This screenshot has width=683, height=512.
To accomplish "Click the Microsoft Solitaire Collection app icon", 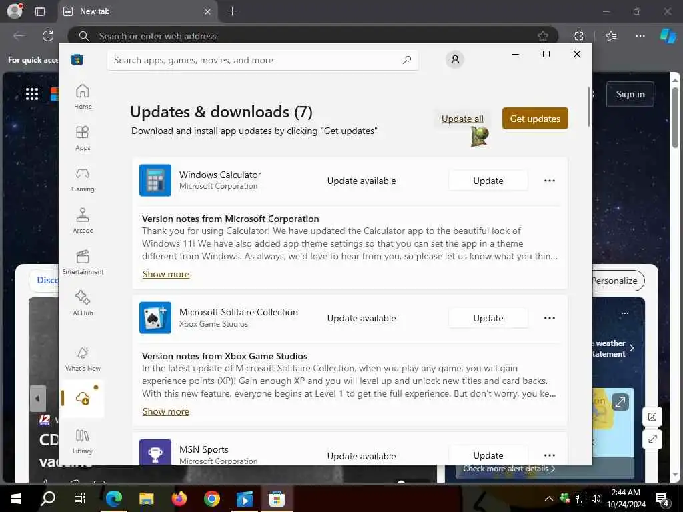I will coord(155,318).
